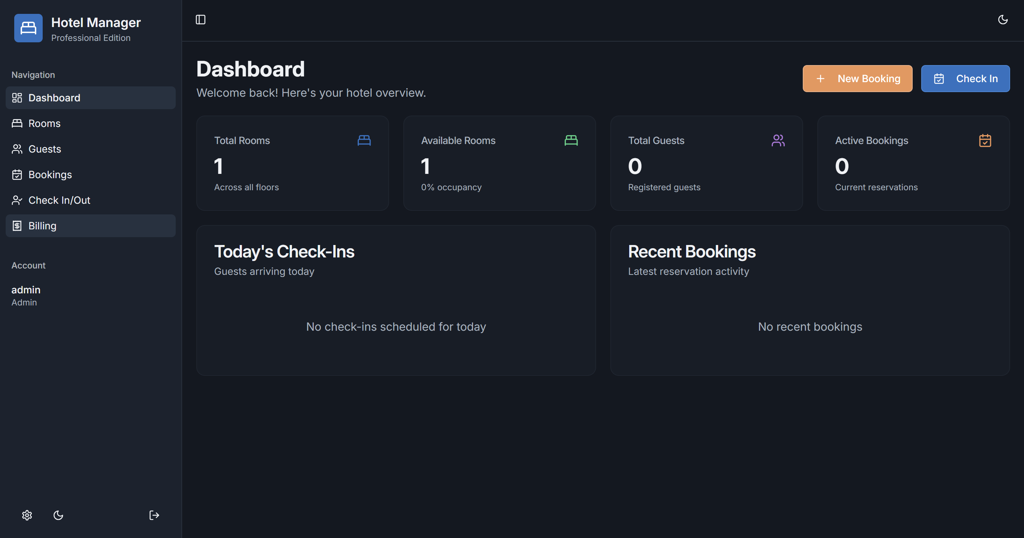Image resolution: width=1024 pixels, height=538 pixels.
Task: Open settings via the gear icon
Action: pyautogui.click(x=27, y=515)
